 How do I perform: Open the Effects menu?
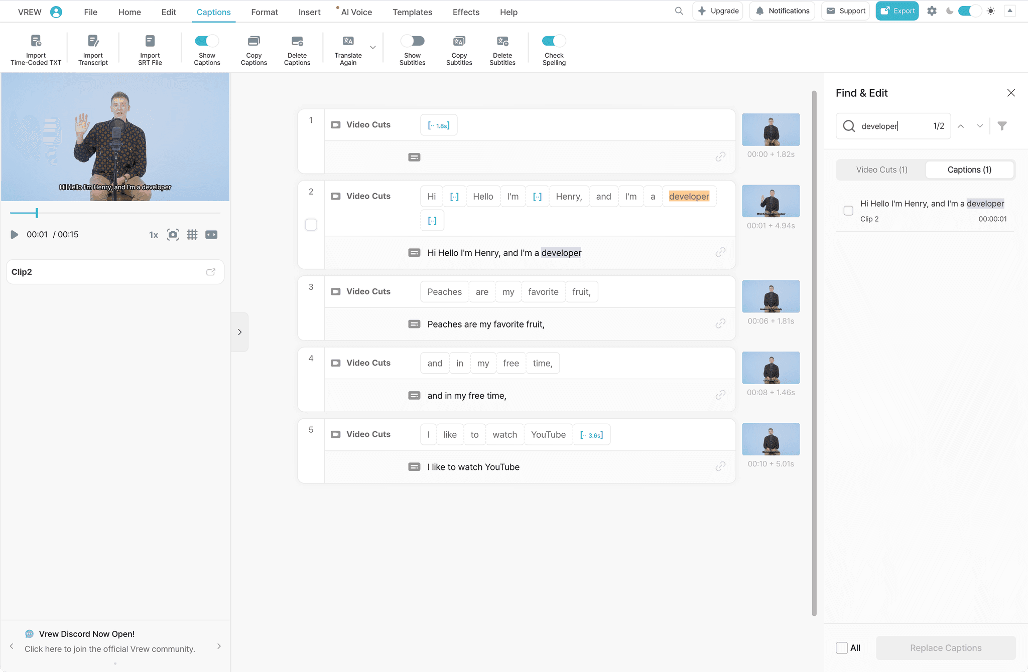pos(465,12)
